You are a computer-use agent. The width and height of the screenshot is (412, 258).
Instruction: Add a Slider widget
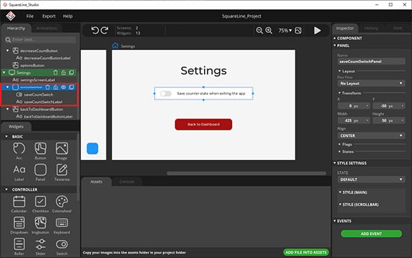point(41,247)
